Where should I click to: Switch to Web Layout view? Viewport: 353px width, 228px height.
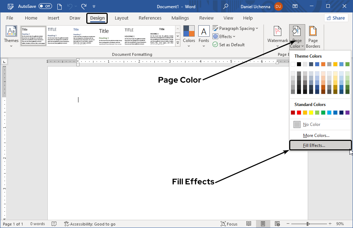pos(277,224)
